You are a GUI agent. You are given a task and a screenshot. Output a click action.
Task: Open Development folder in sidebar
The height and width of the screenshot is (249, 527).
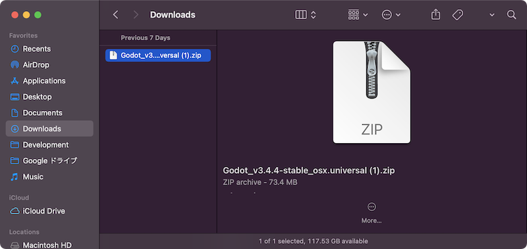click(x=49, y=145)
